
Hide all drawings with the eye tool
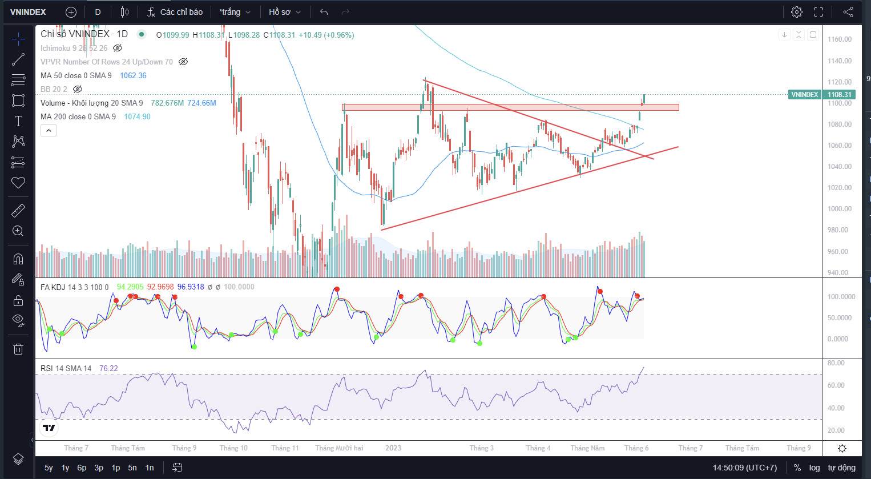coord(18,321)
